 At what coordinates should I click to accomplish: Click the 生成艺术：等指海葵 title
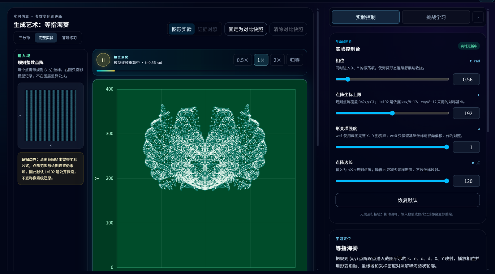point(41,25)
